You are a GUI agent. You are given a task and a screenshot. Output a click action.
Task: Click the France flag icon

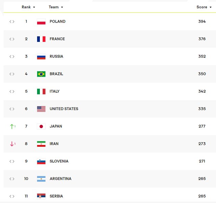41,39
